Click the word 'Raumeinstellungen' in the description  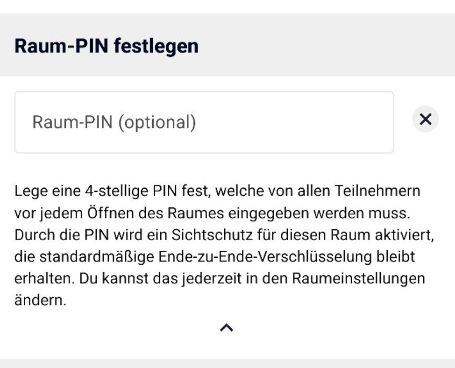click(x=359, y=279)
